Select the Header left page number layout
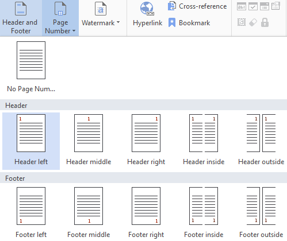 (x=31, y=141)
